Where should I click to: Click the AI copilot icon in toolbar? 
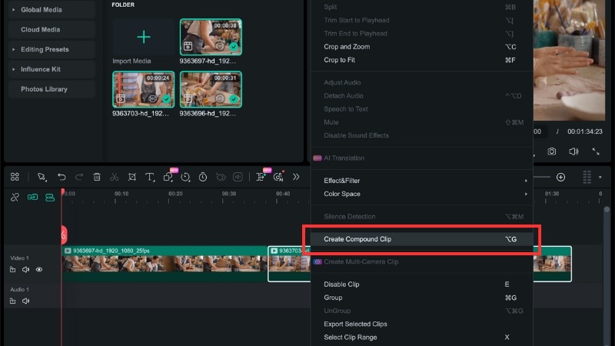point(278,177)
